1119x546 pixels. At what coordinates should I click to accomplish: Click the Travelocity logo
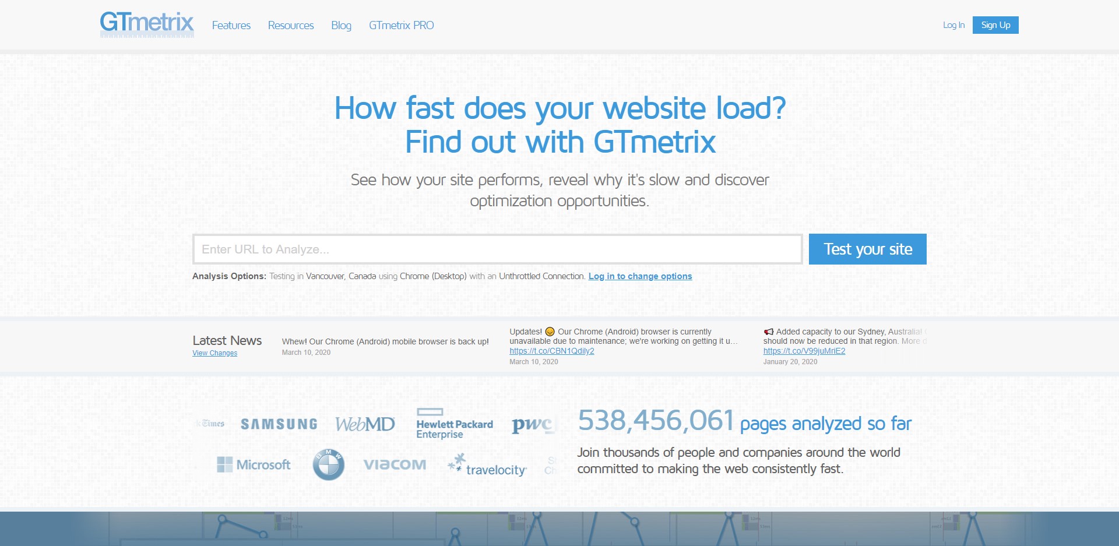pyautogui.click(x=487, y=465)
